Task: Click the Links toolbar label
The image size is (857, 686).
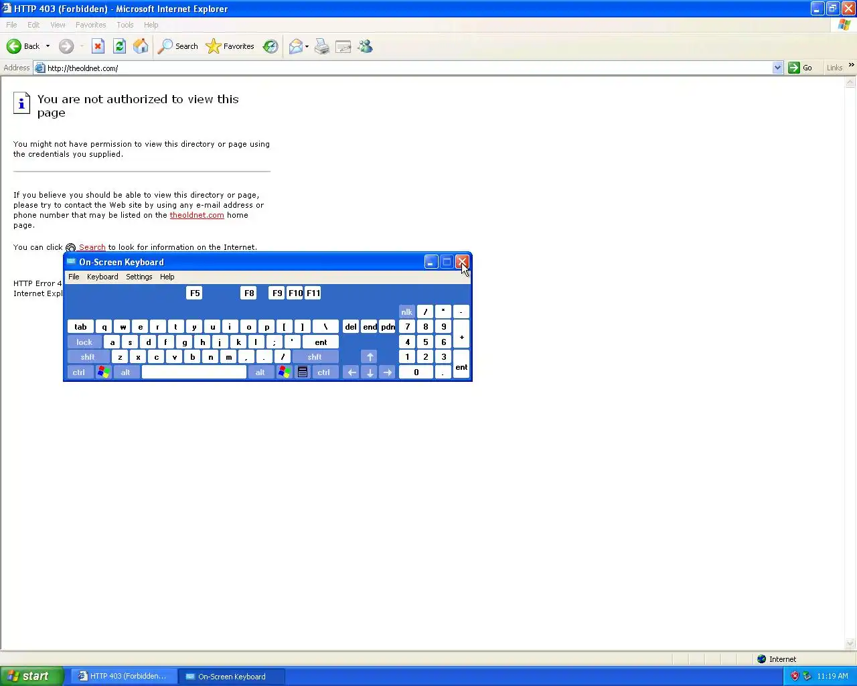Action: tap(834, 68)
